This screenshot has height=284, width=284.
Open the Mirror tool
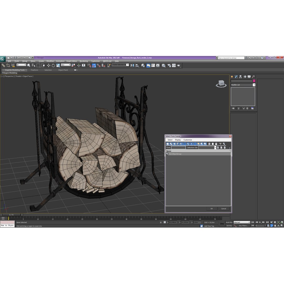tap(132, 65)
